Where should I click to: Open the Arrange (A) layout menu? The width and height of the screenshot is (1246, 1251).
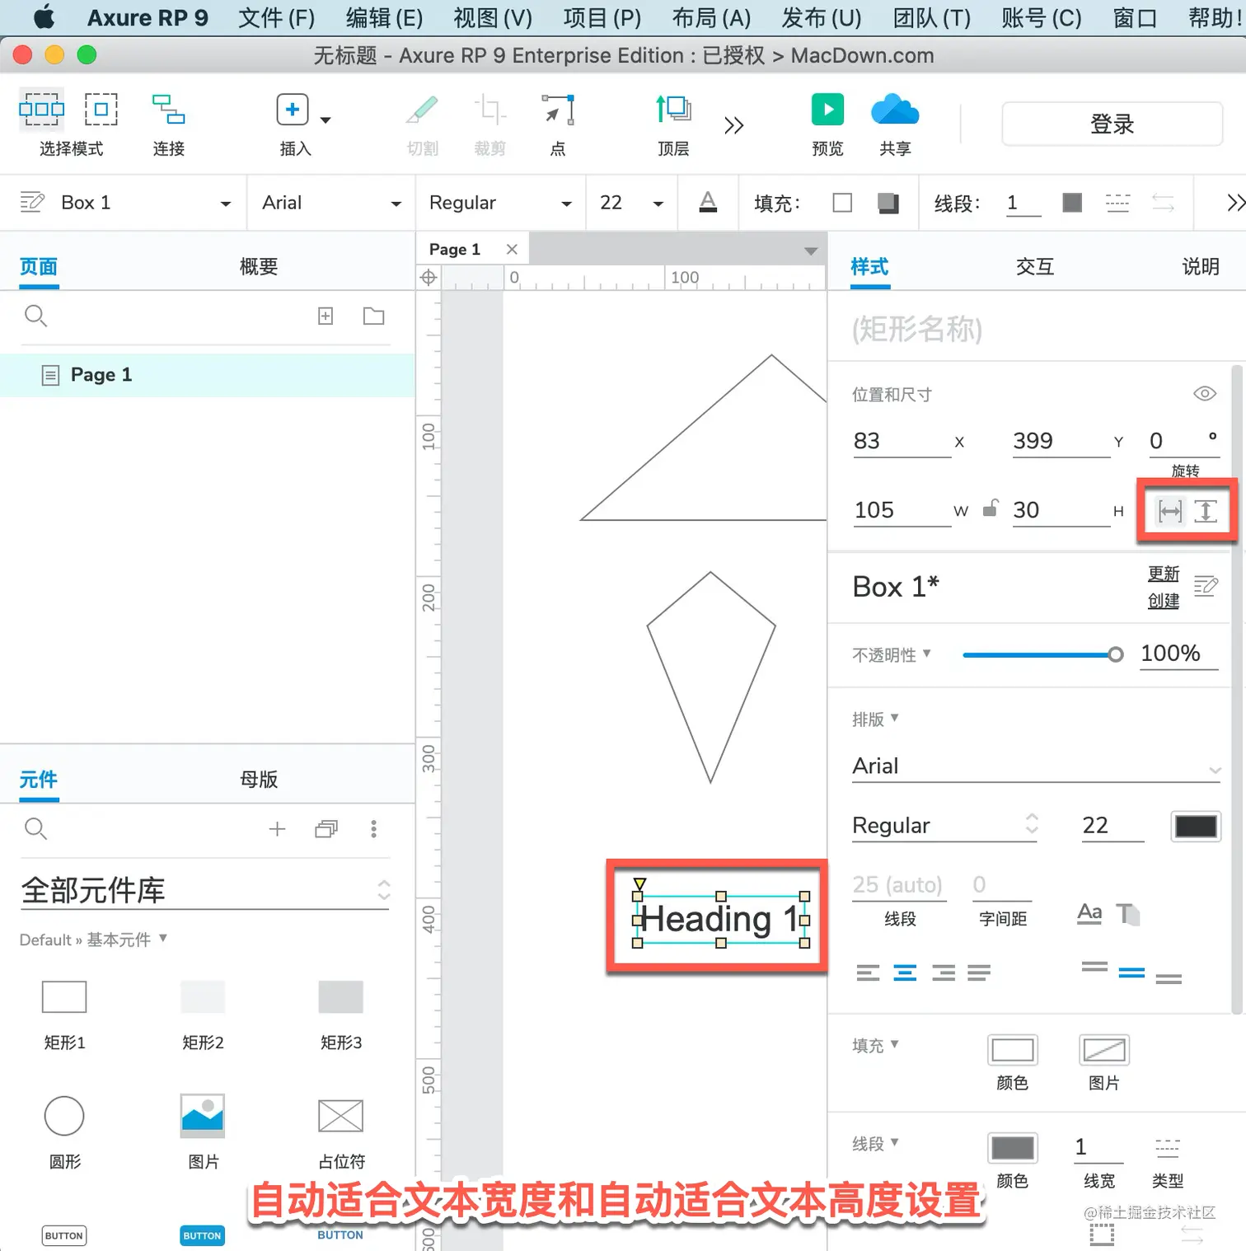711,17
